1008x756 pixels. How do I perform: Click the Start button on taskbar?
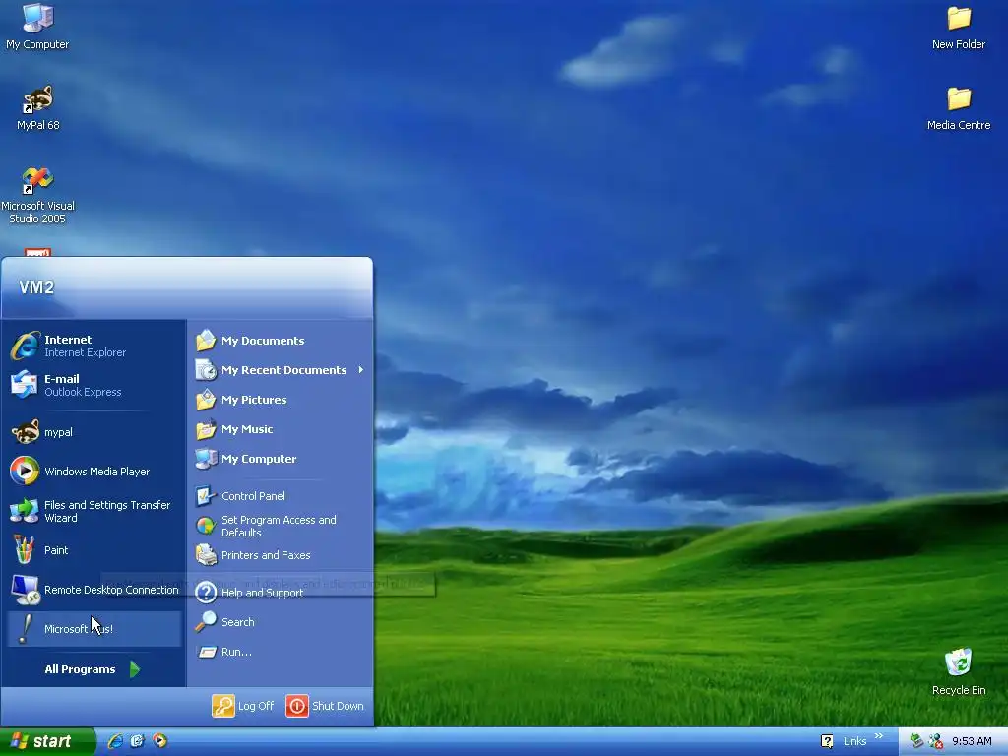tap(47, 741)
